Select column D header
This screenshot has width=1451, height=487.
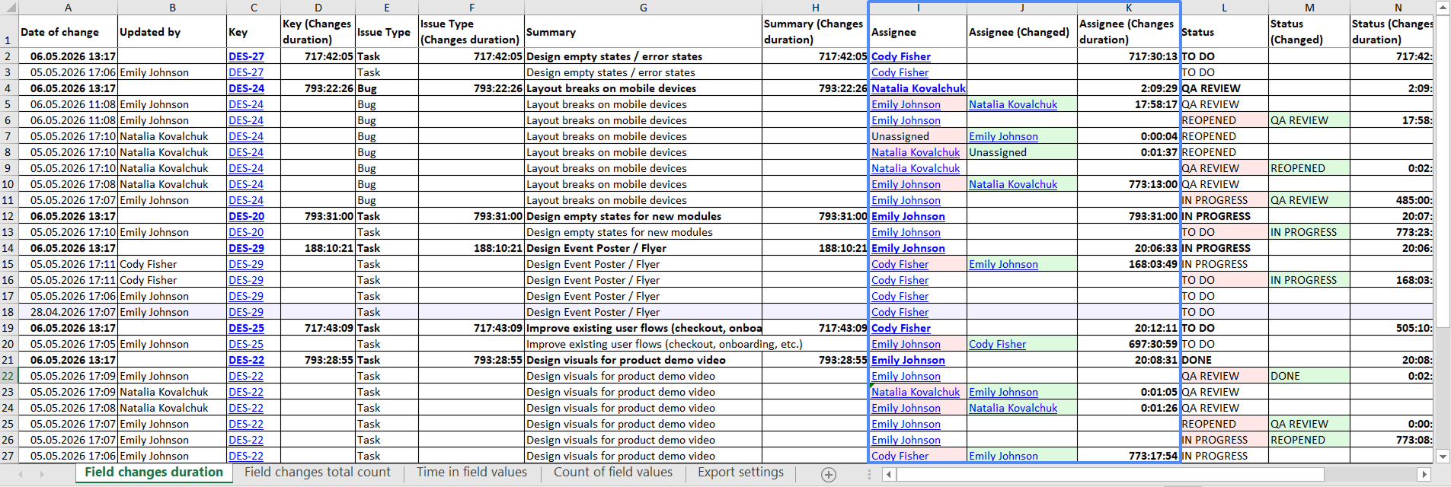[318, 8]
